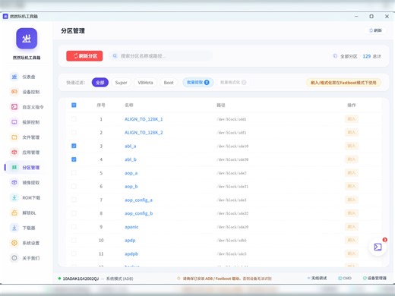Click the 批量提取 batch extract button

197,82
